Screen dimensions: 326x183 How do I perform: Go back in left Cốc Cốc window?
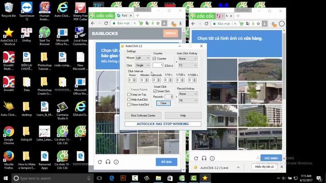click(x=93, y=23)
